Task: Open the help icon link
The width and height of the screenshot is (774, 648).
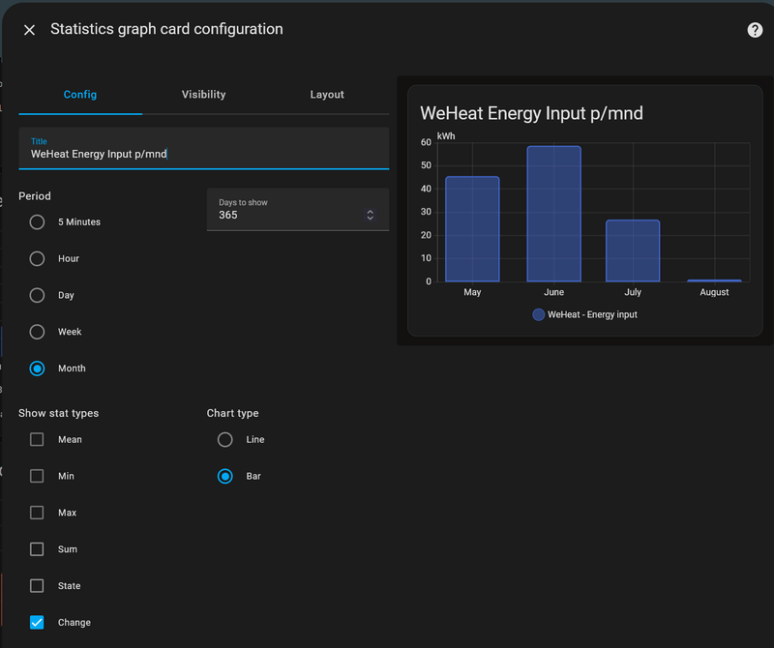Action: point(755,30)
